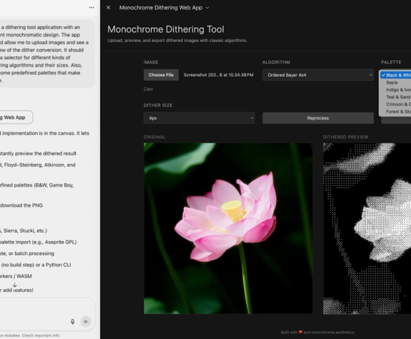Choose the Crimson palette option

click(397, 104)
